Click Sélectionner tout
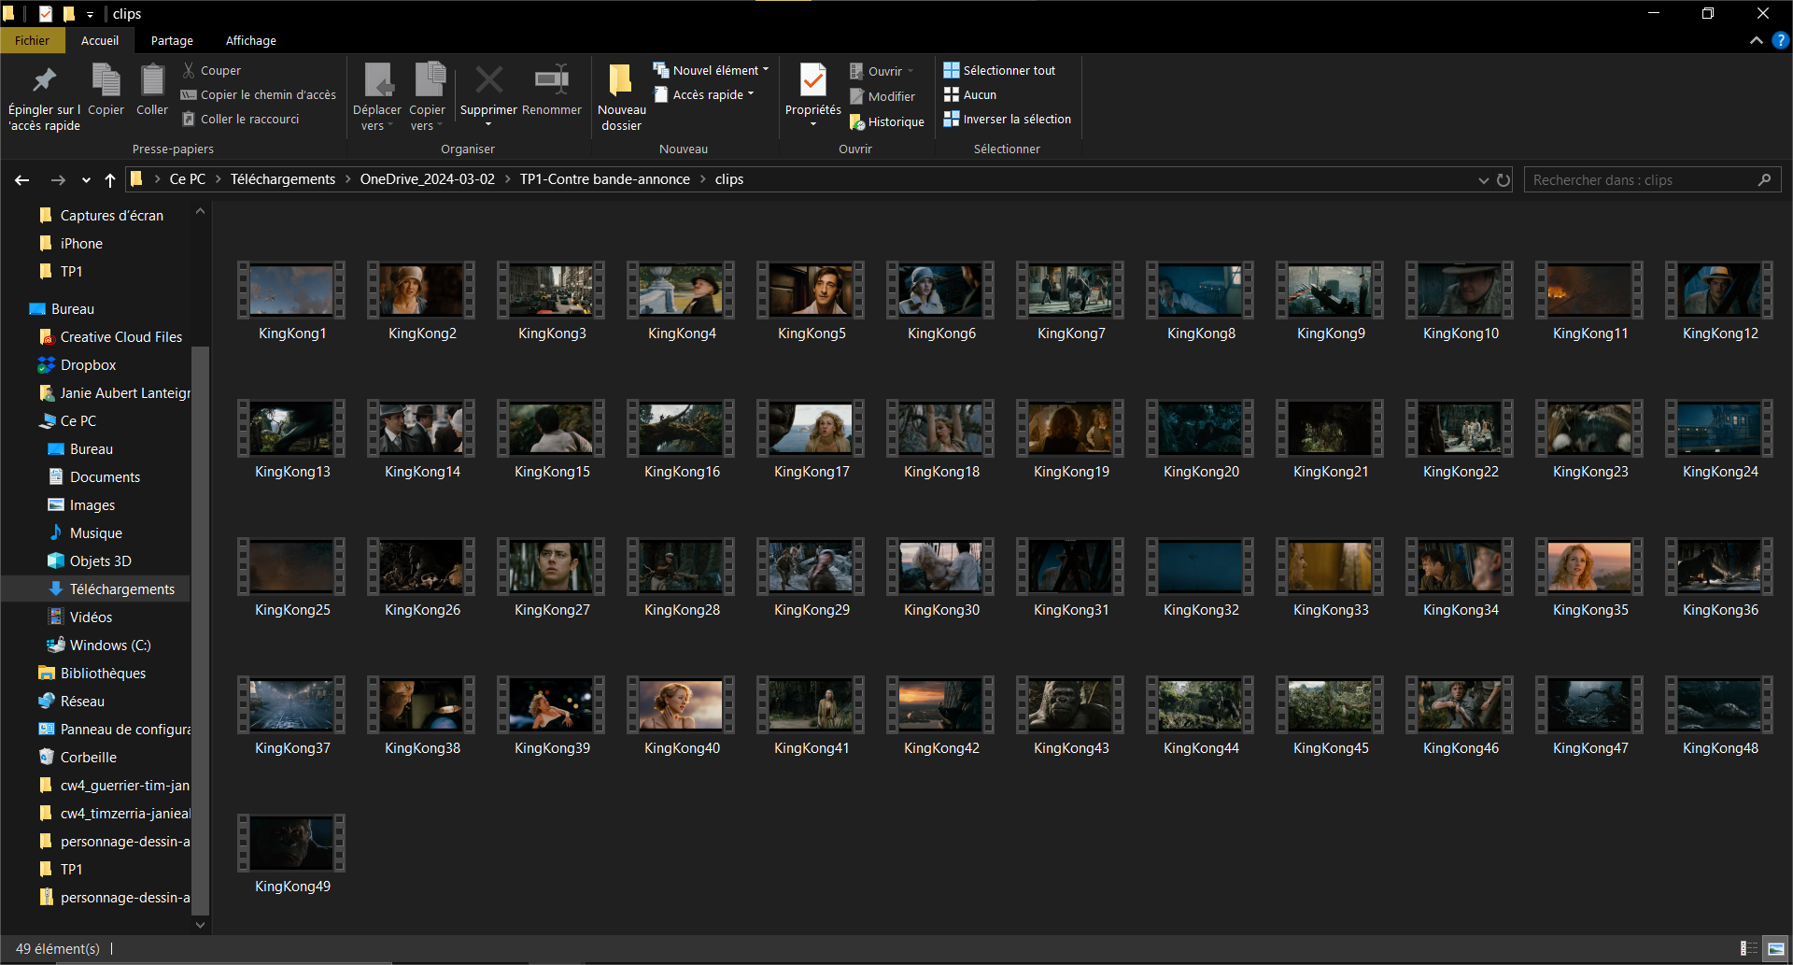The height and width of the screenshot is (965, 1793). (998, 69)
